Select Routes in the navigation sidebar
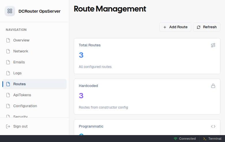The image size is (225, 142). coord(19,84)
